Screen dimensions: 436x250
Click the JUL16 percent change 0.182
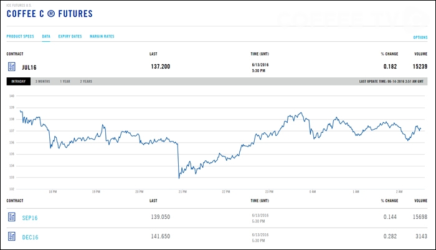[390, 67]
